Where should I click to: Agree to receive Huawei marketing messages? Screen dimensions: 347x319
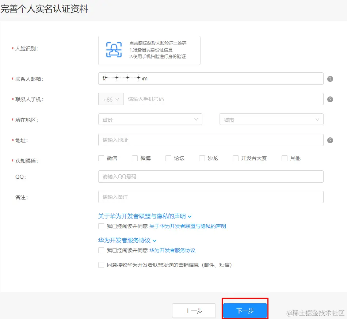coord(101,265)
